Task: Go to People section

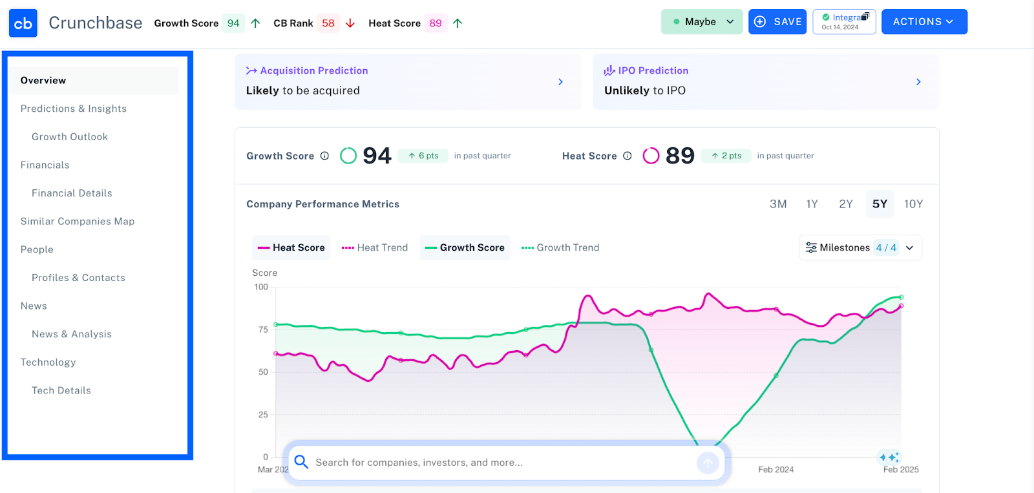Action: tap(37, 249)
